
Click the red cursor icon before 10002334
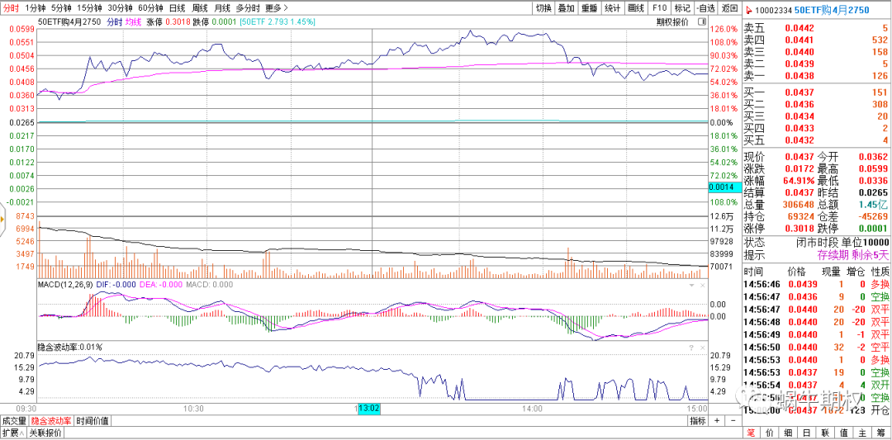point(748,9)
